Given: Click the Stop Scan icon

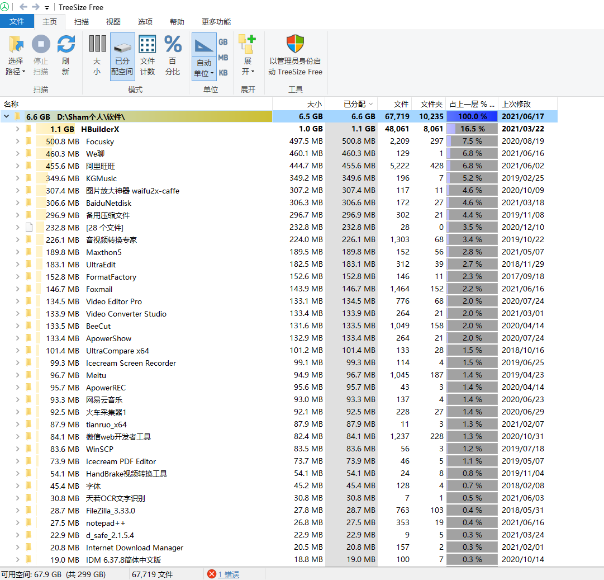Looking at the screenshot, I should (x=41, y=44).
